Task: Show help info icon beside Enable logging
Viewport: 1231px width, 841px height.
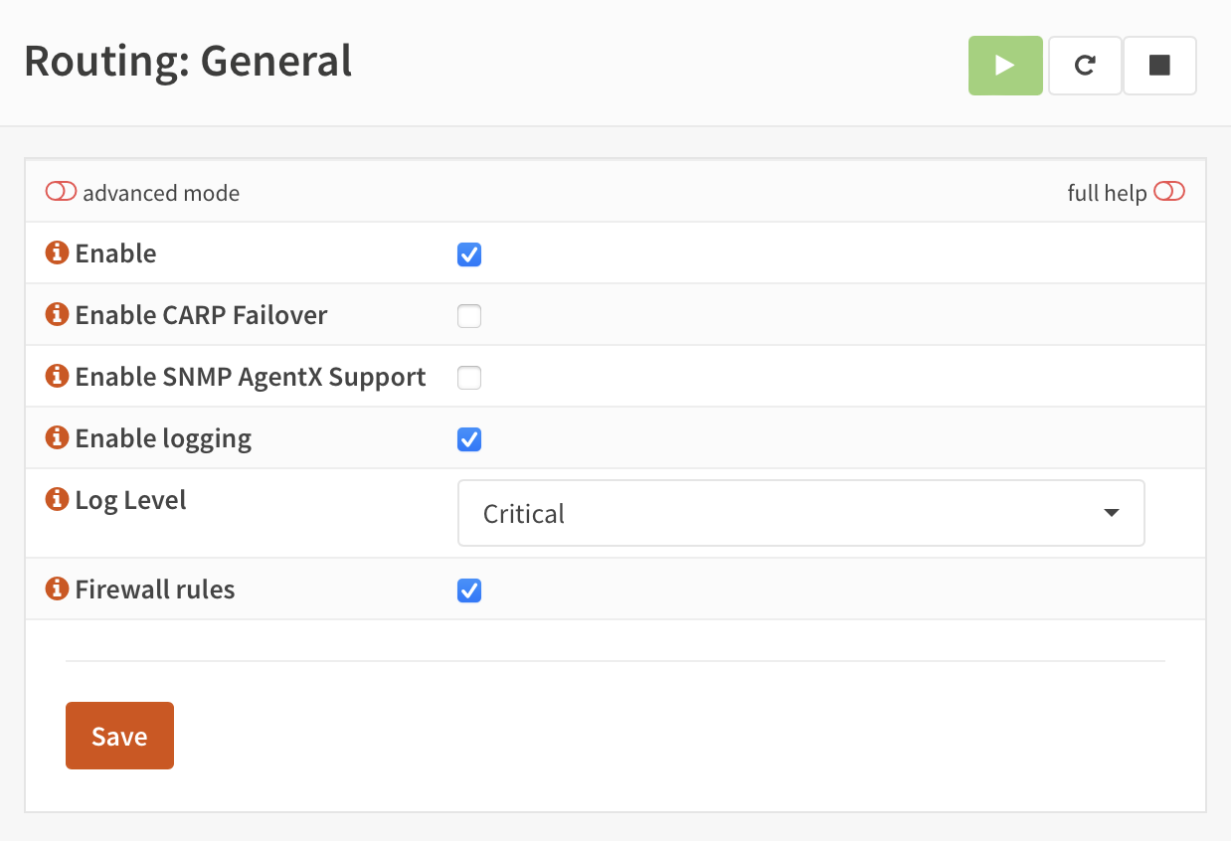Action: [57, 437]
